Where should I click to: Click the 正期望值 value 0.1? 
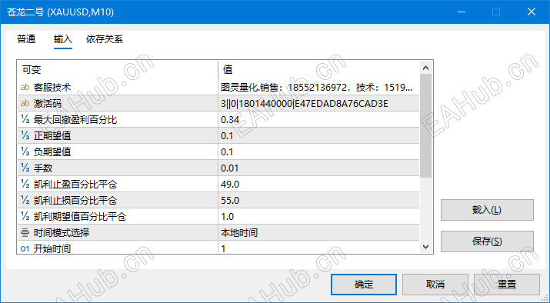click(318, 135)
